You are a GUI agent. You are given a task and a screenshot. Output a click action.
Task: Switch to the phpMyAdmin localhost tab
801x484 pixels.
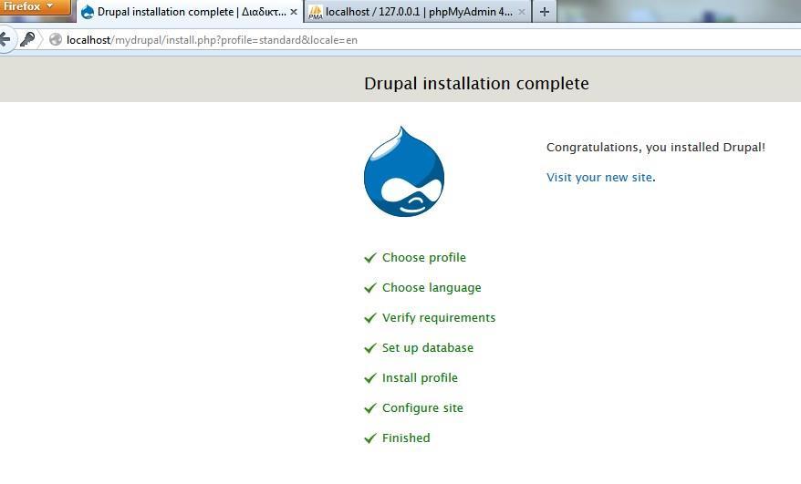click(x=418, y=11)
